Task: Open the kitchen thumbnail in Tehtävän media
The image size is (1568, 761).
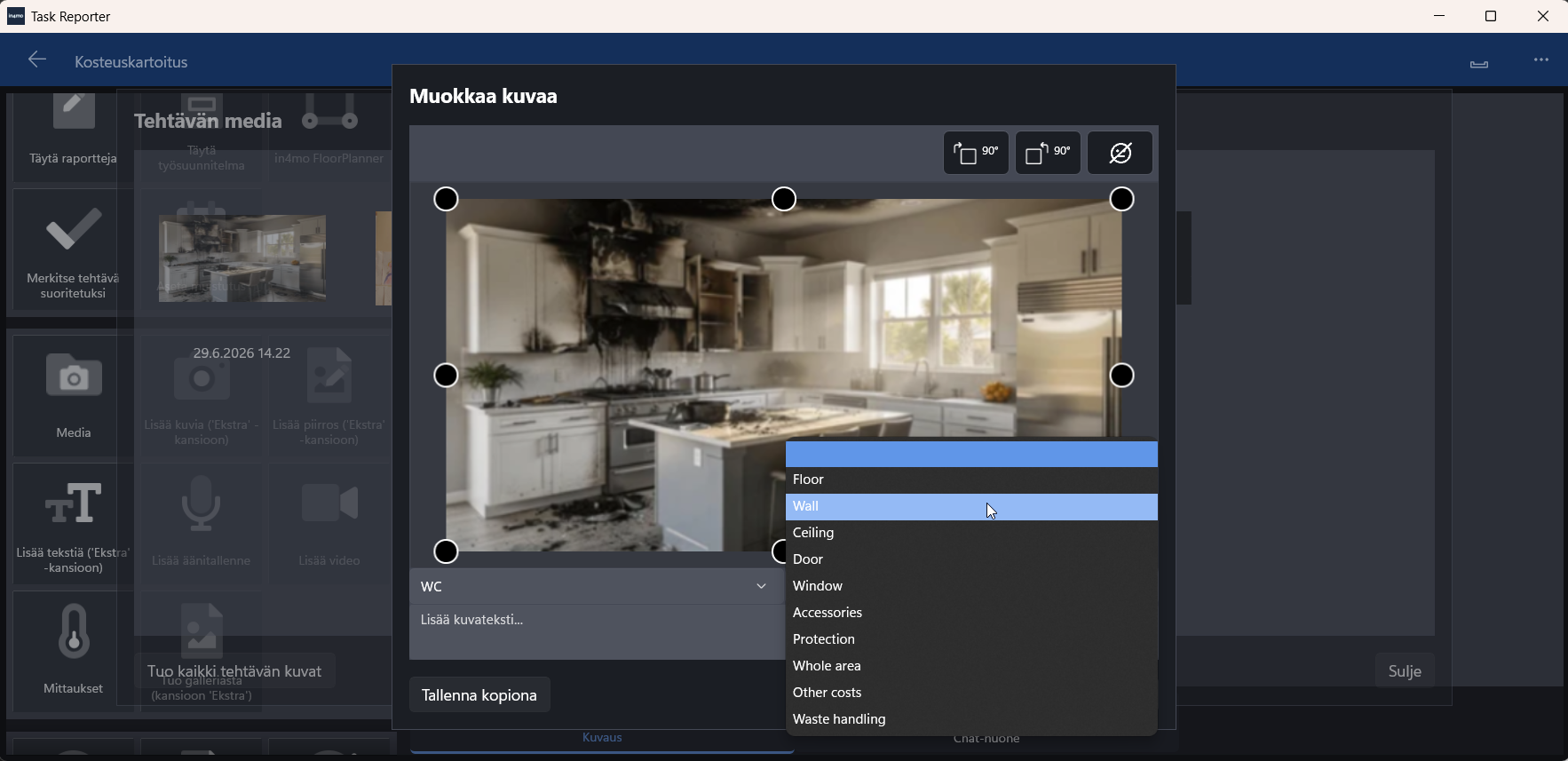Action: (x=242, y=258)
